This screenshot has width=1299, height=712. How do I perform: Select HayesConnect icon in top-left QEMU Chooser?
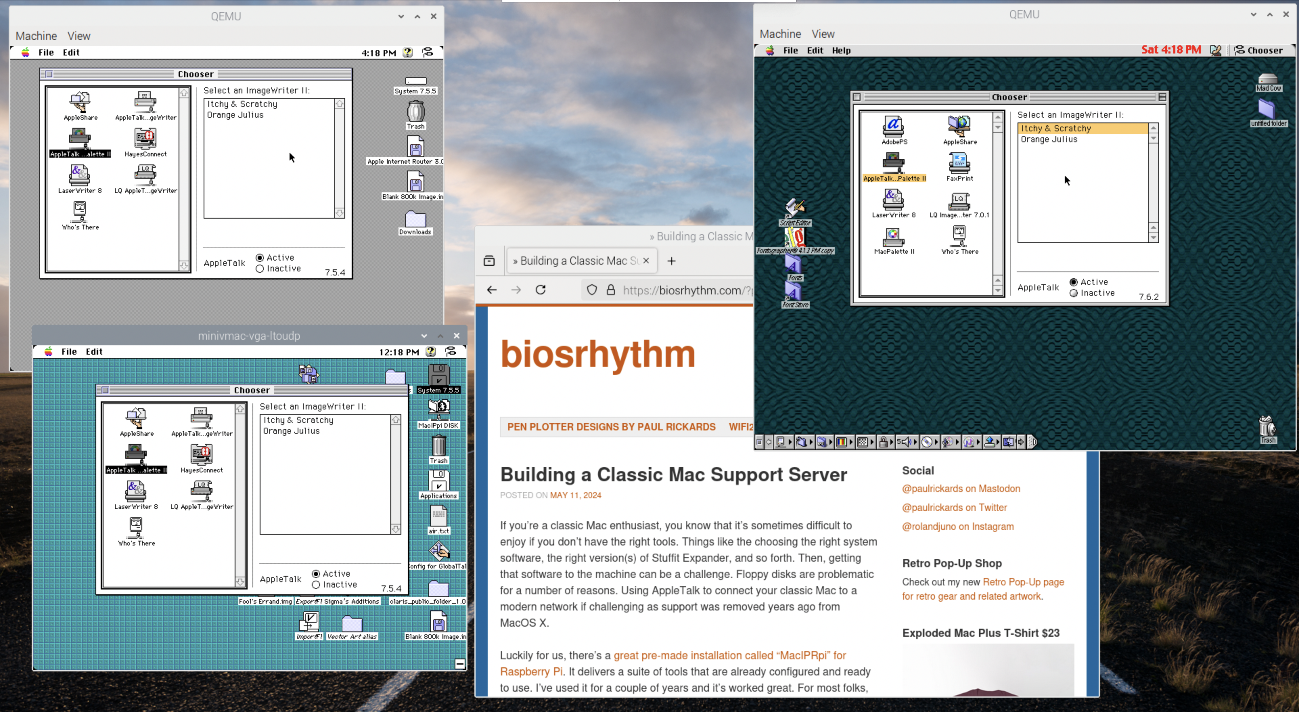(145, 143)
